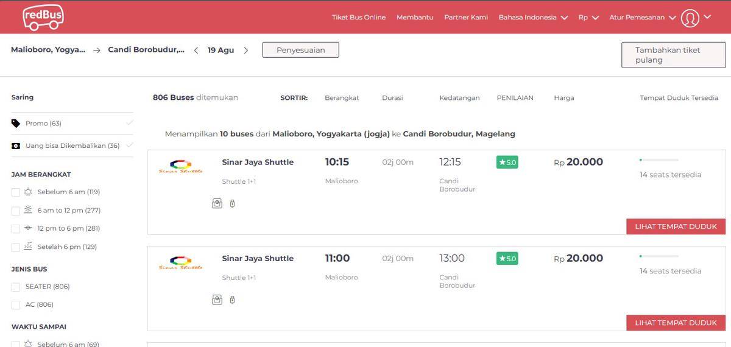Screen dimensions: 731x347
Task: Open the user profile avatar icon
Action: pyautogui.click(x=690, y=18)
